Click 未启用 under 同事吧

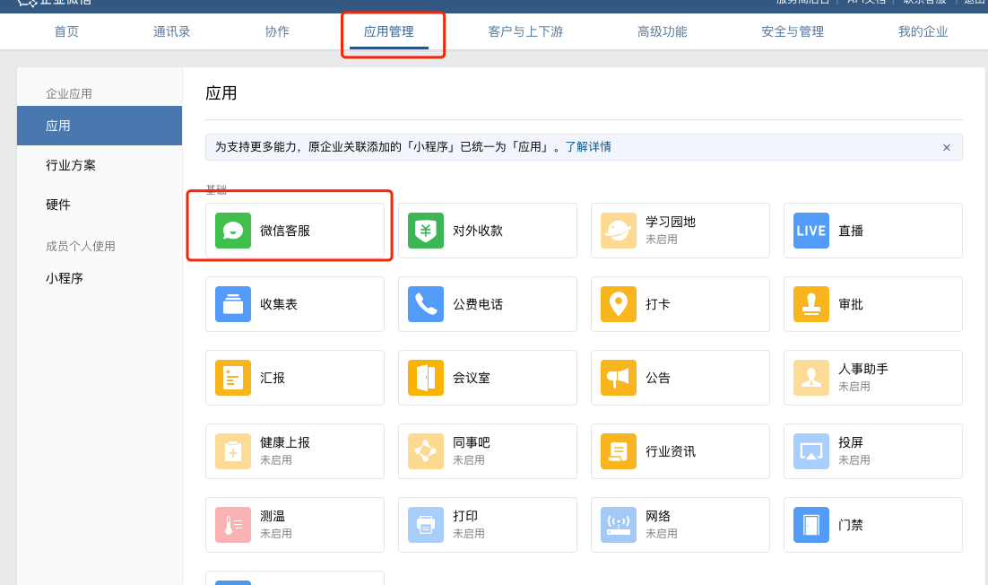pyautogui.click(x=469, y=460)
